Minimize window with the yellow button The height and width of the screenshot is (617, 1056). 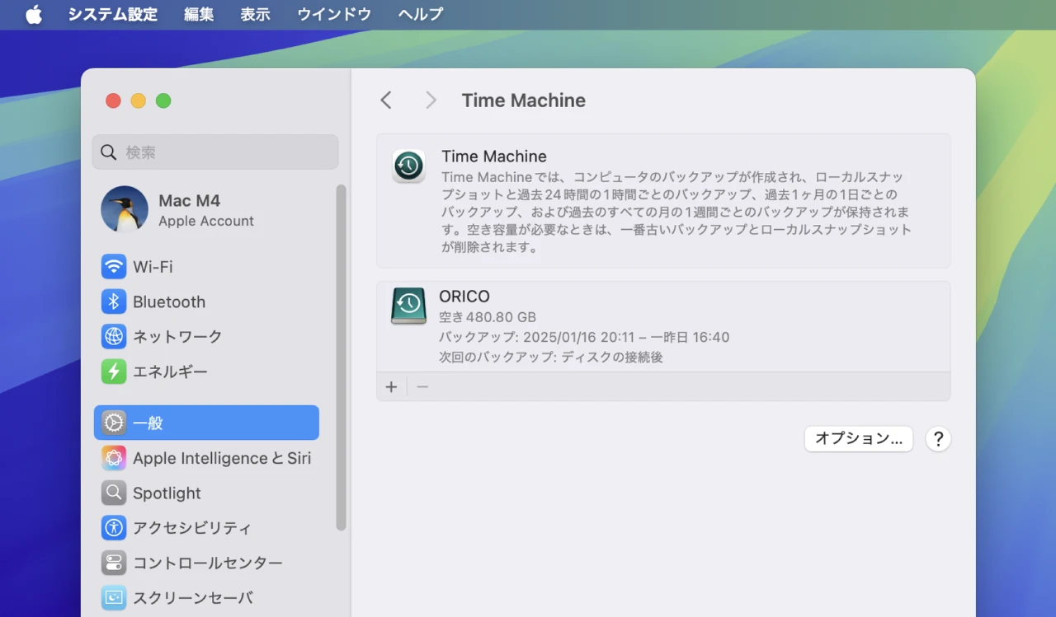tap(139, 100)
